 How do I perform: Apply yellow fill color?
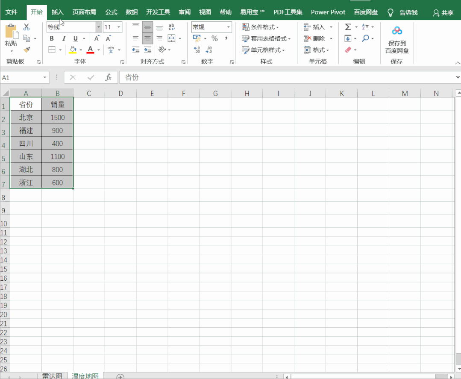click(x=73, y=50)
